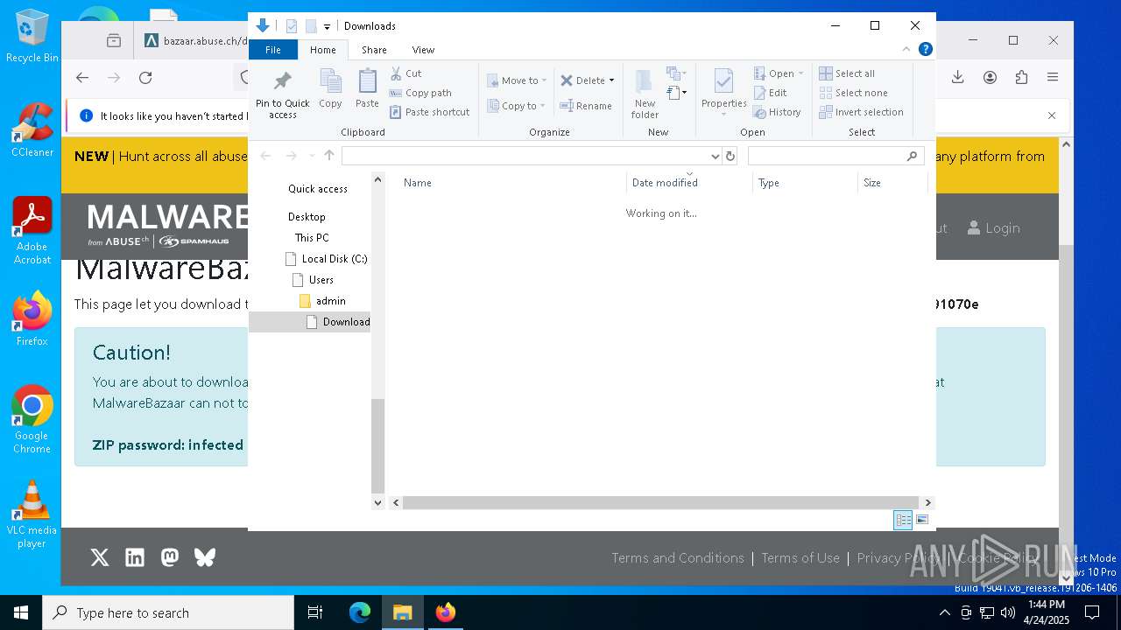The image size is (1121, 630).
Task: Select Quick access in navigation pane
Action: coord(317,189)
